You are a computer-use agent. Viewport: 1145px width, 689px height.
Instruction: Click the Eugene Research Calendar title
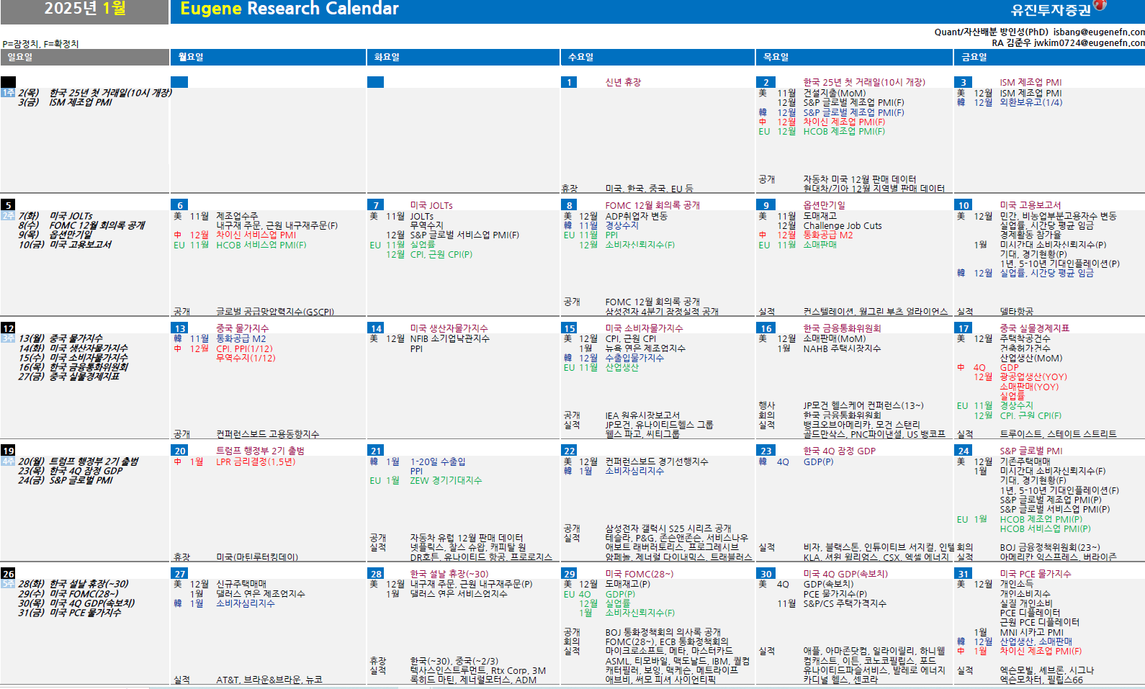coord(289,9)
